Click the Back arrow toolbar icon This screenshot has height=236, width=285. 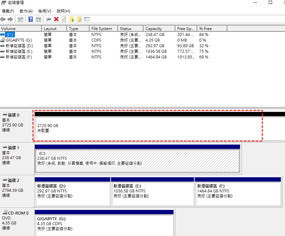click(3, 19)
